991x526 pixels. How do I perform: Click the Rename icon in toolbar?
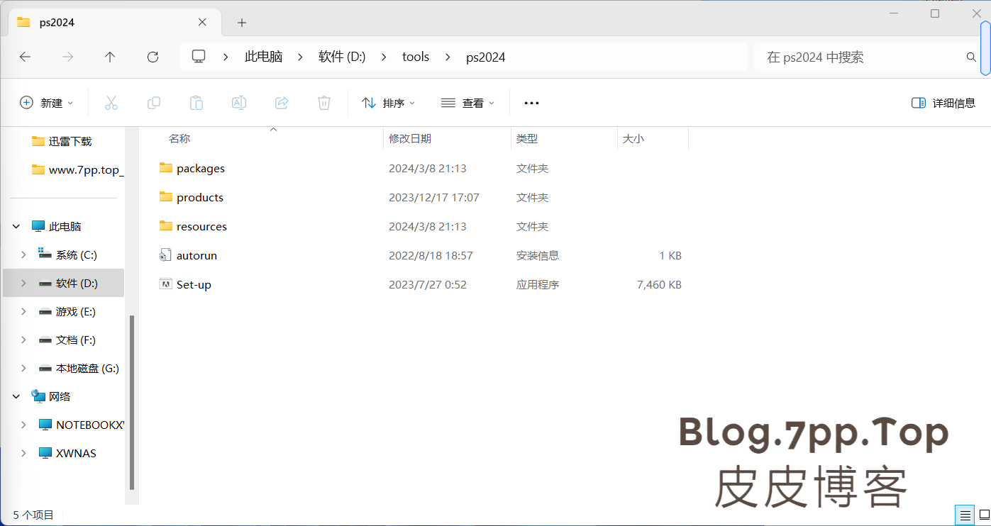click(239, 103)
